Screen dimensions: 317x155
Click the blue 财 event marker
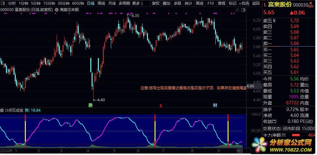215,105
